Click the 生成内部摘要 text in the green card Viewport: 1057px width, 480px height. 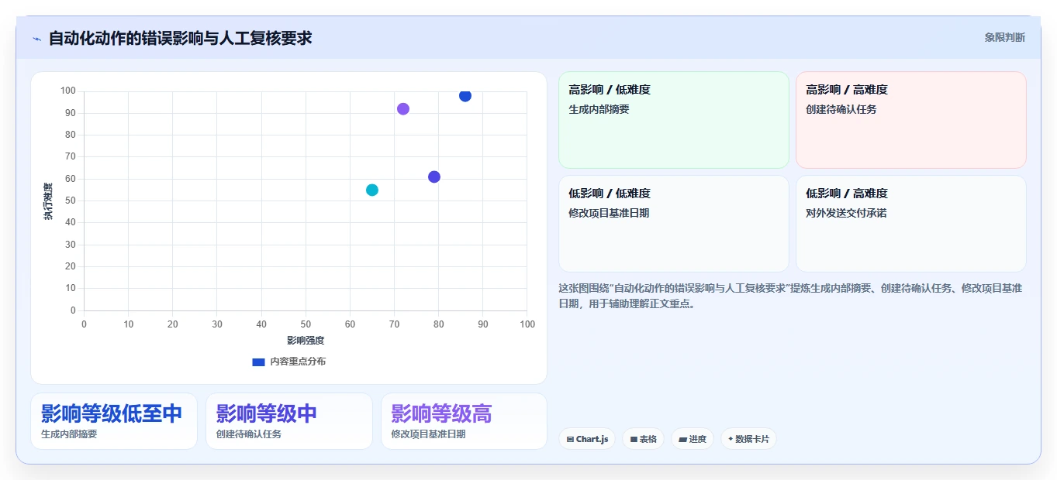599,109
